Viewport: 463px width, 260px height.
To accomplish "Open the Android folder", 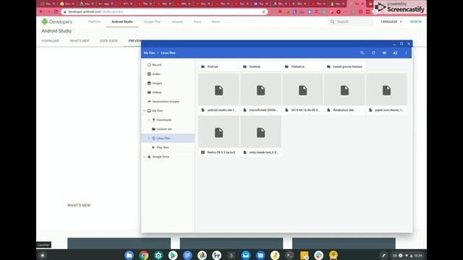I will [x=218, y=66].
